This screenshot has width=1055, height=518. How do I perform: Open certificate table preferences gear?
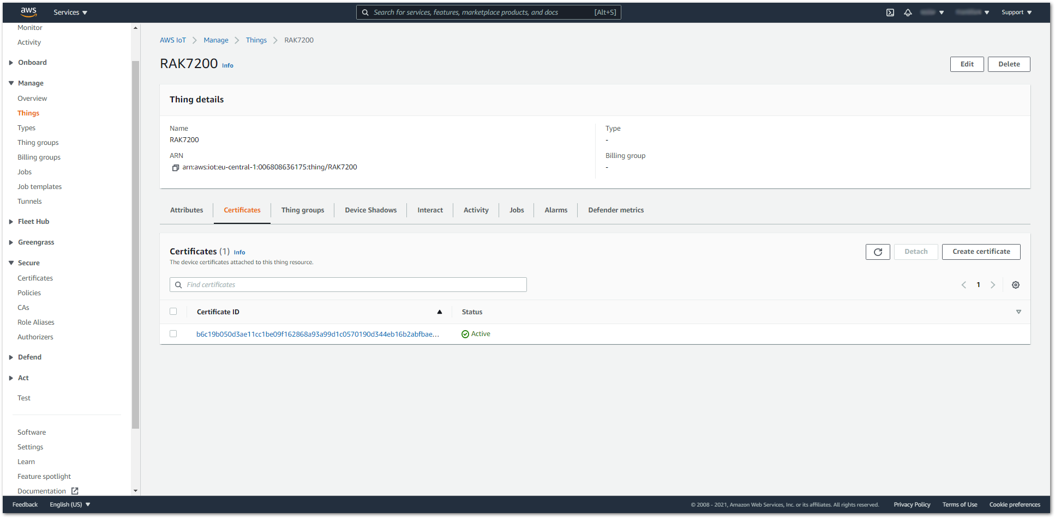tap(1015, 284)
